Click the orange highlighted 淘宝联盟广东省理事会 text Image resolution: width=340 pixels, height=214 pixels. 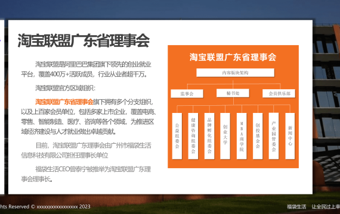[64, 102]
